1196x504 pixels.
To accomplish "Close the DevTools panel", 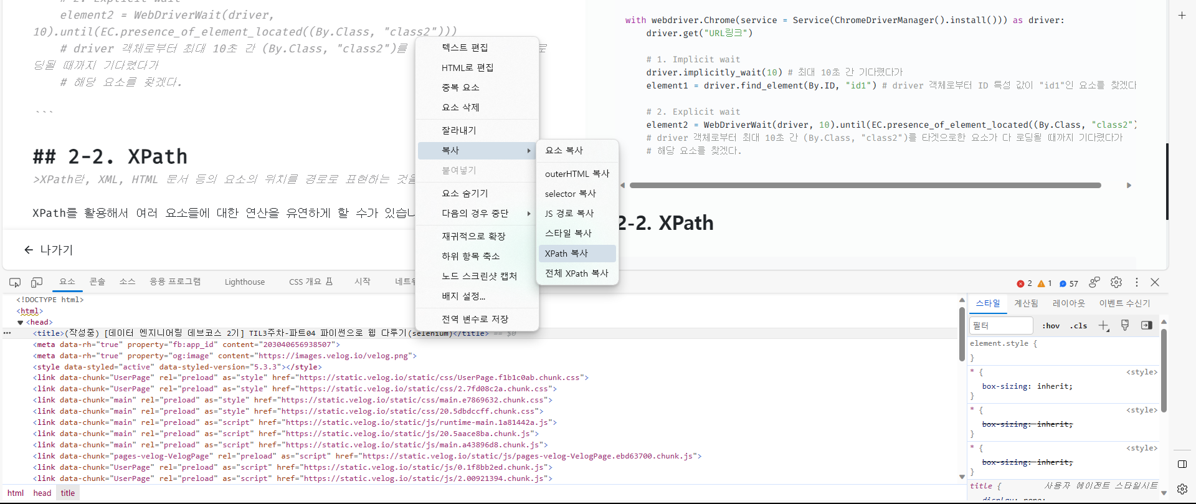I will pyautogui.click(x=1155, y=282).
